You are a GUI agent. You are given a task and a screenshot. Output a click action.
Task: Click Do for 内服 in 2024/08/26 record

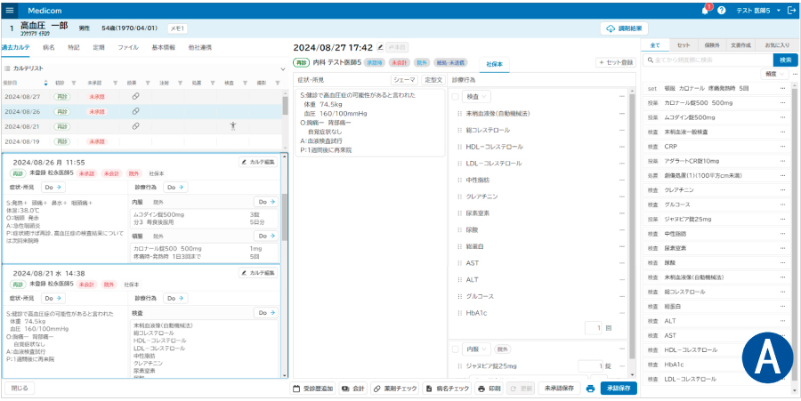pos(265,202)
